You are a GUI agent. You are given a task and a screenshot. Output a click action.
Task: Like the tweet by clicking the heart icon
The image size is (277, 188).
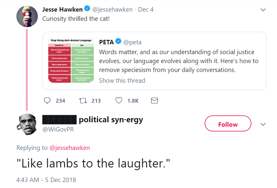(x=119, y=101)
